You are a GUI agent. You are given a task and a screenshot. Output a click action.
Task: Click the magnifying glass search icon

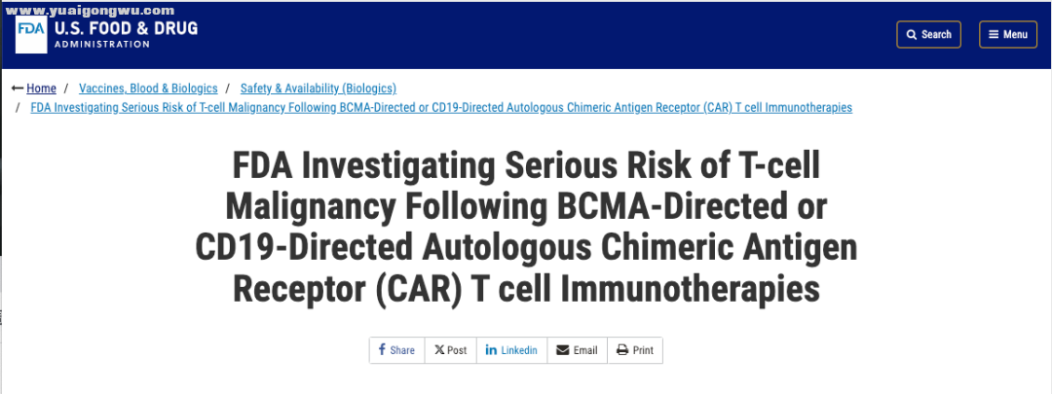[912, 35]
